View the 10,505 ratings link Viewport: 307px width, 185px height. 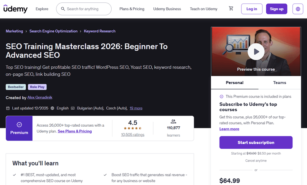132,135
